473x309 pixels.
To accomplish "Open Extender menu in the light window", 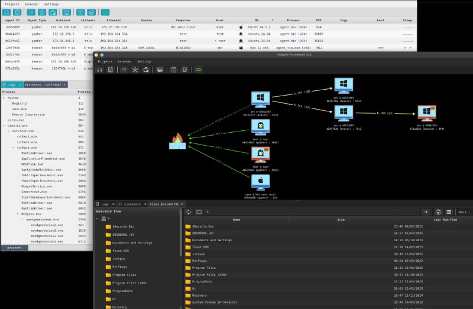I will tap(32, 4).
